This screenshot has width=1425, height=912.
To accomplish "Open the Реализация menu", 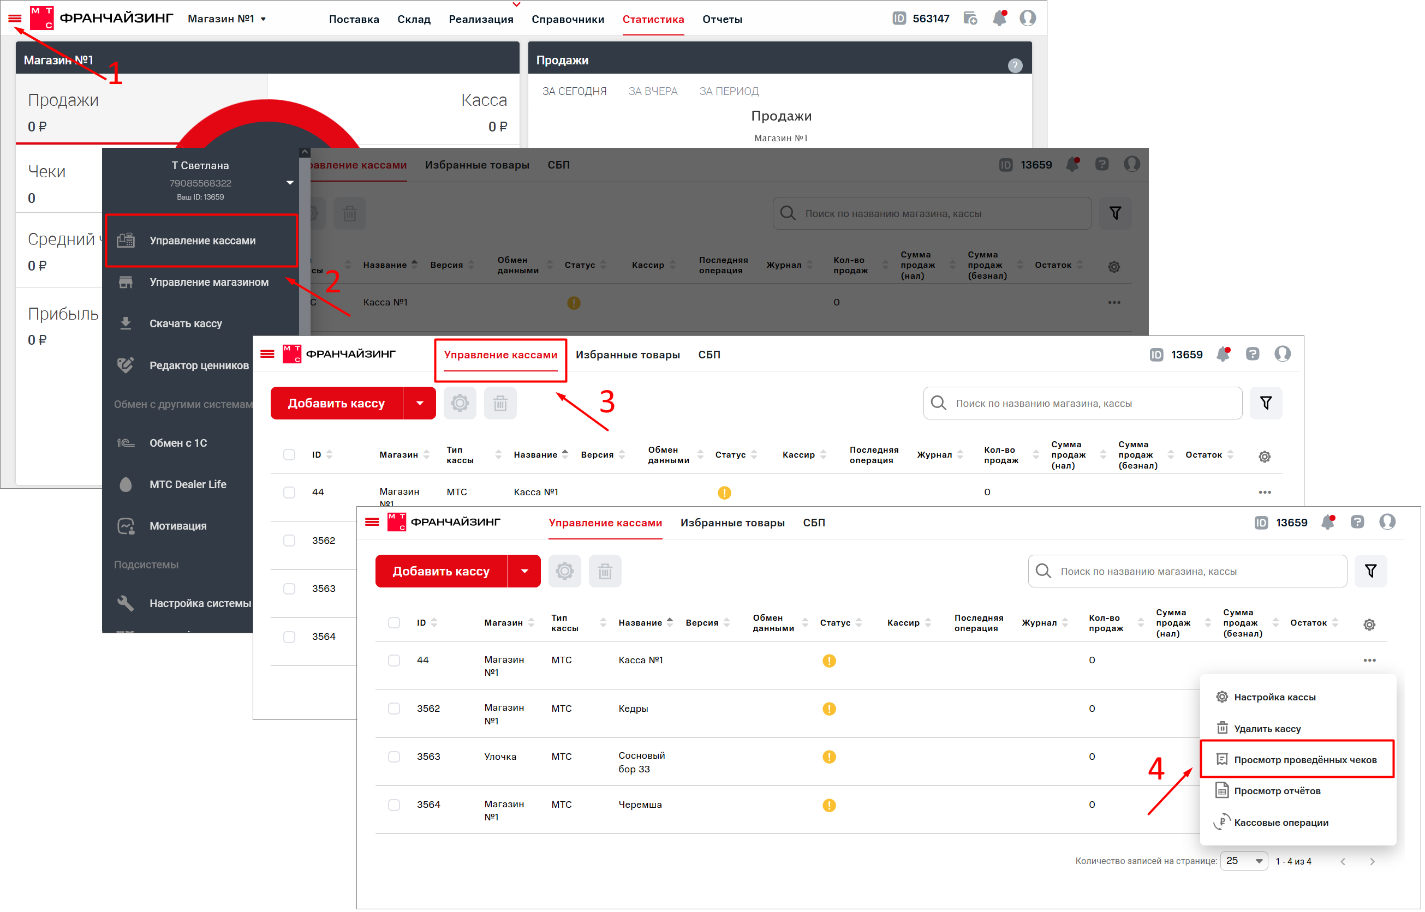I will click(x=481, y=20).
